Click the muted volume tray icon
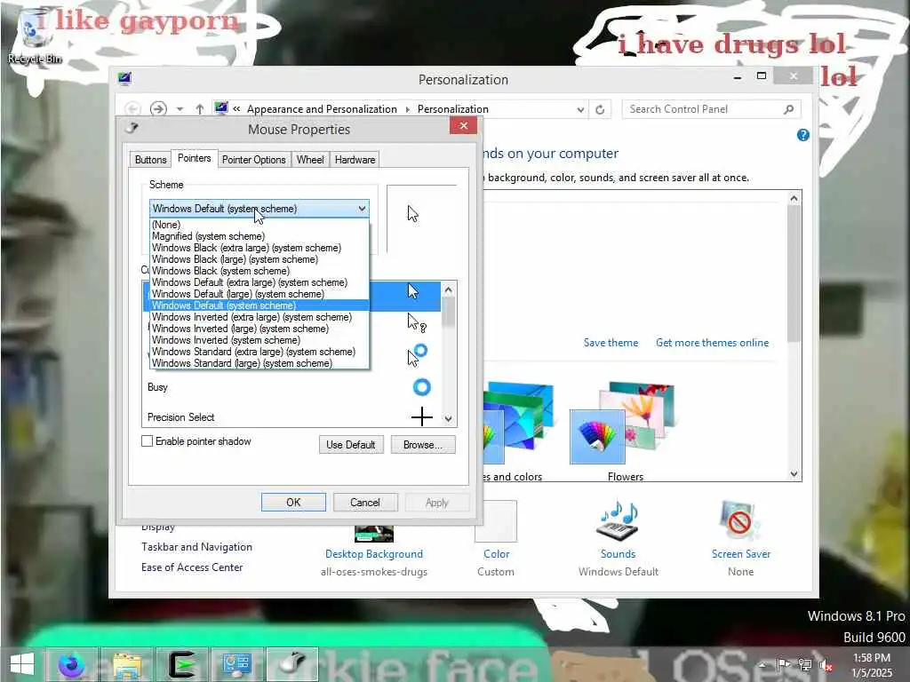 pos(825,664)
